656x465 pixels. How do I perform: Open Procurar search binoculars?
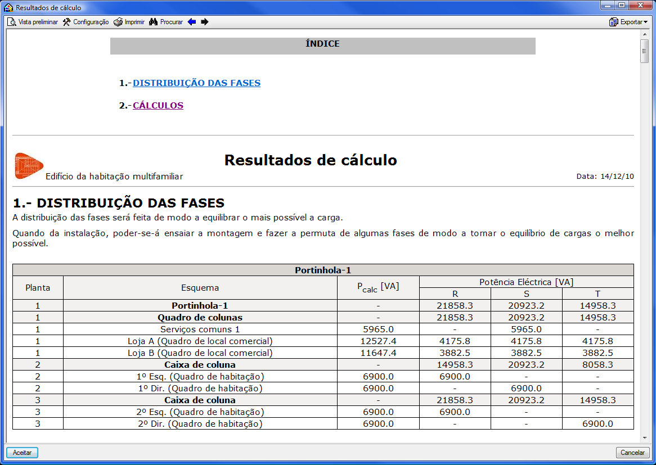[x=153, y=22]
